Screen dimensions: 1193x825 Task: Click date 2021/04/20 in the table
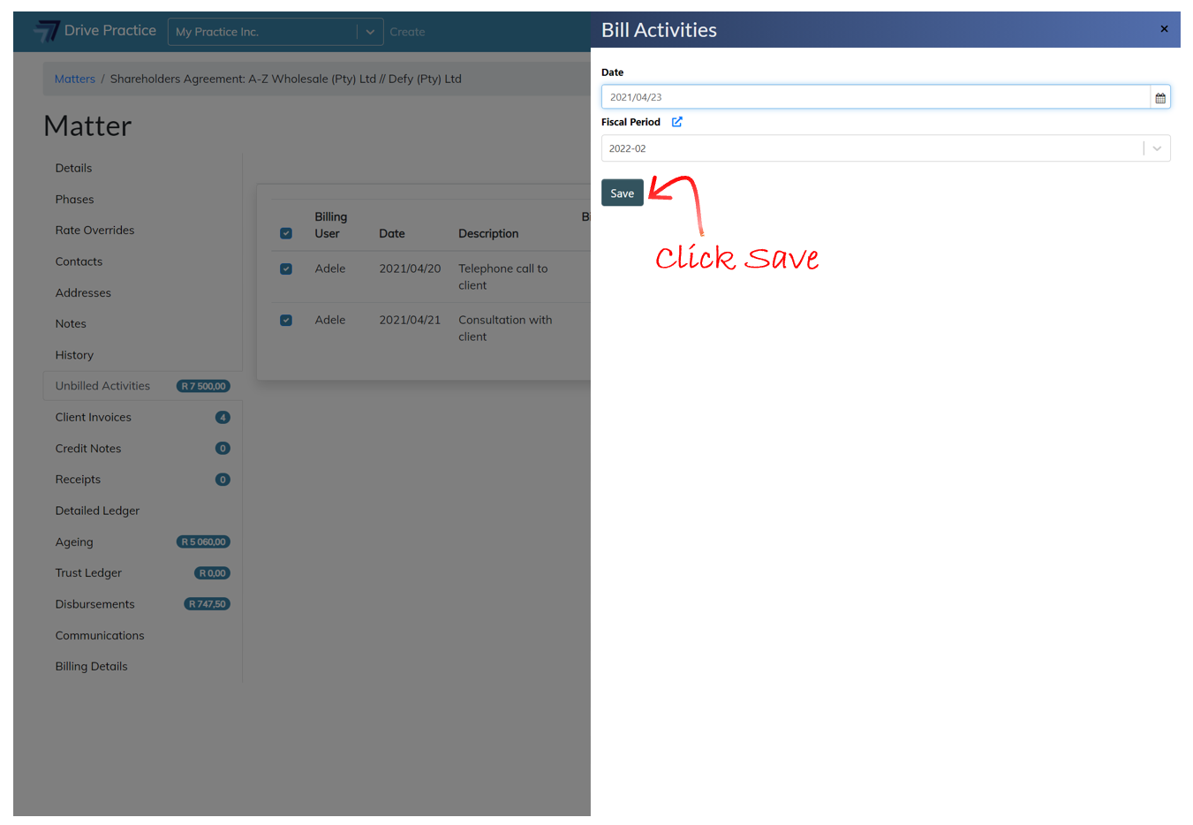pos(410,269)
